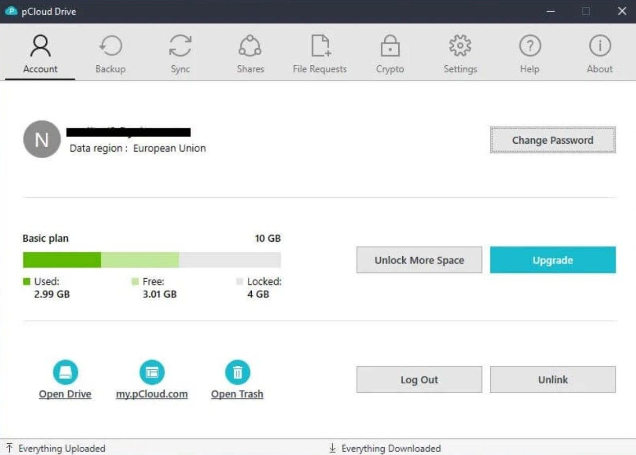Click the Locked gray legend square
This screenshot has width=636, height=455.
point(240,281)
